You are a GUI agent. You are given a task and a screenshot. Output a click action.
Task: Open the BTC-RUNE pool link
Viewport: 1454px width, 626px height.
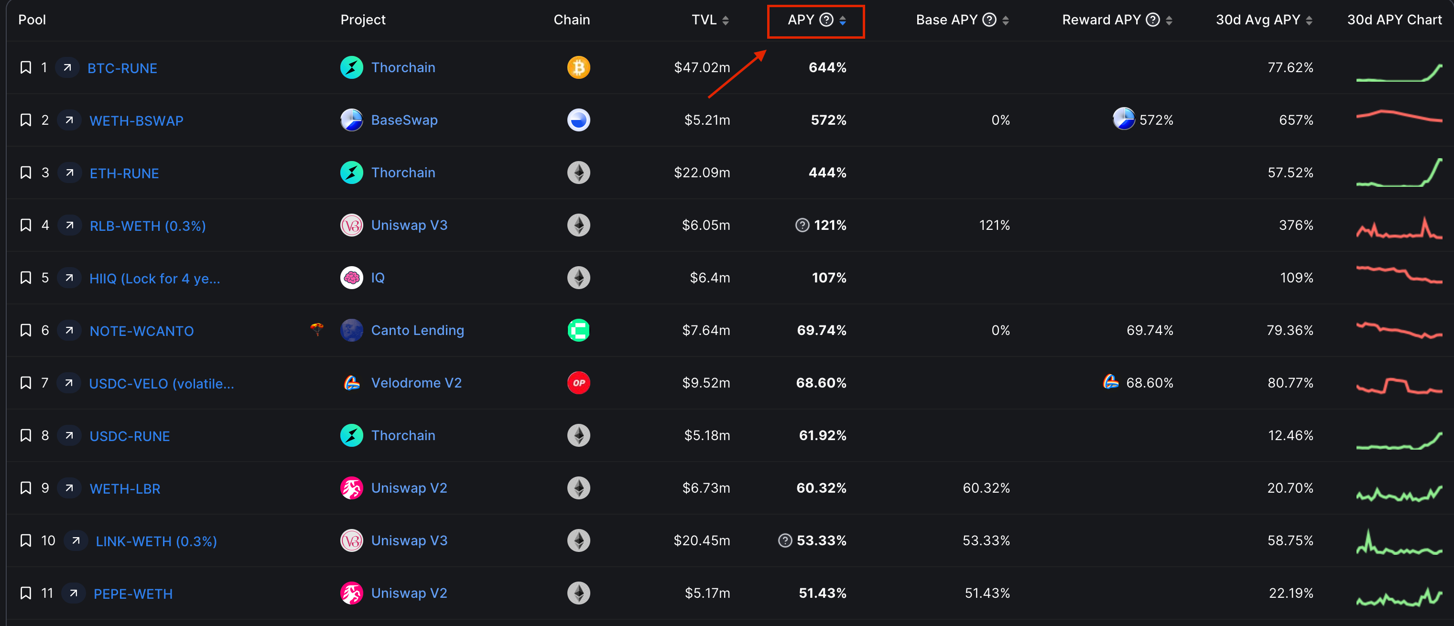coord(122,68)
